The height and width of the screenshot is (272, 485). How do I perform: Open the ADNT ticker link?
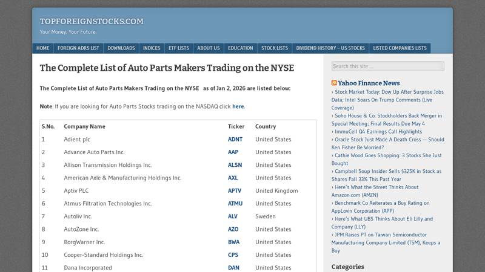[x=235, y=140]
